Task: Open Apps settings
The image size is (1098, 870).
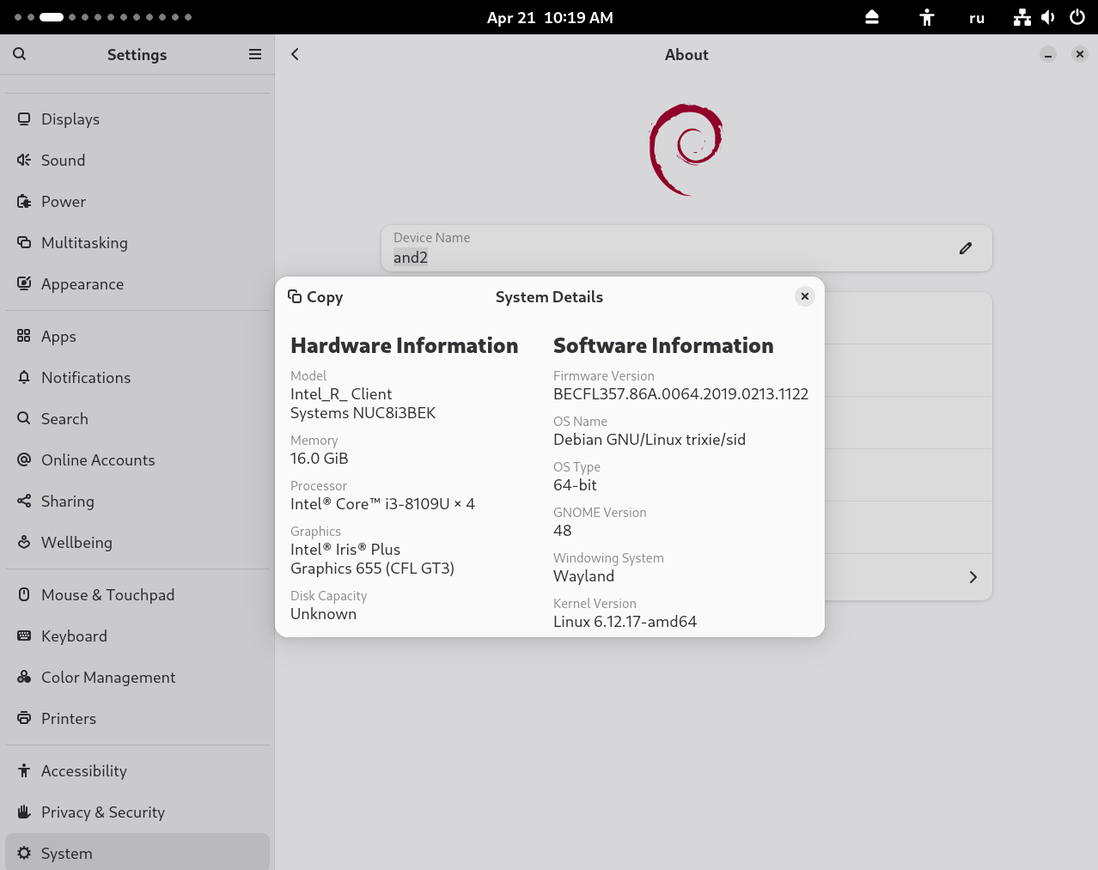Action: [x=137, y=337]
